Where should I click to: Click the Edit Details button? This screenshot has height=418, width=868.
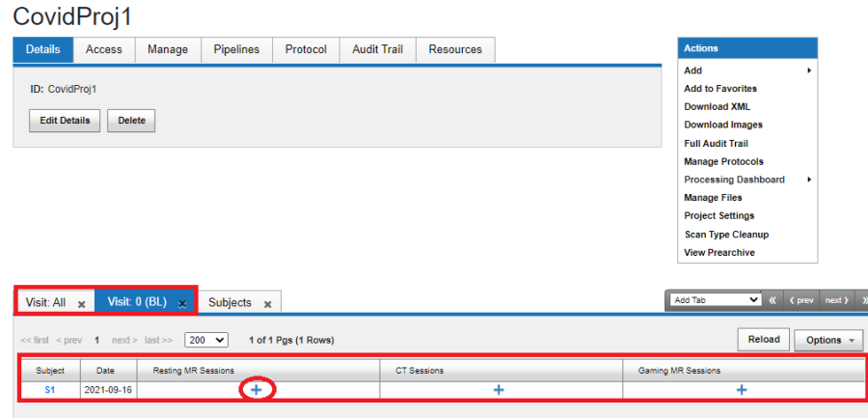coord(65,121)
